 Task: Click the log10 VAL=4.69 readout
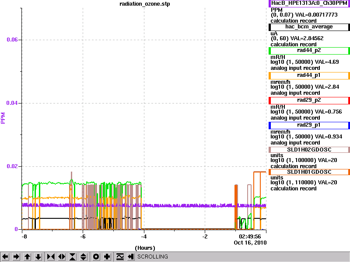304,62
